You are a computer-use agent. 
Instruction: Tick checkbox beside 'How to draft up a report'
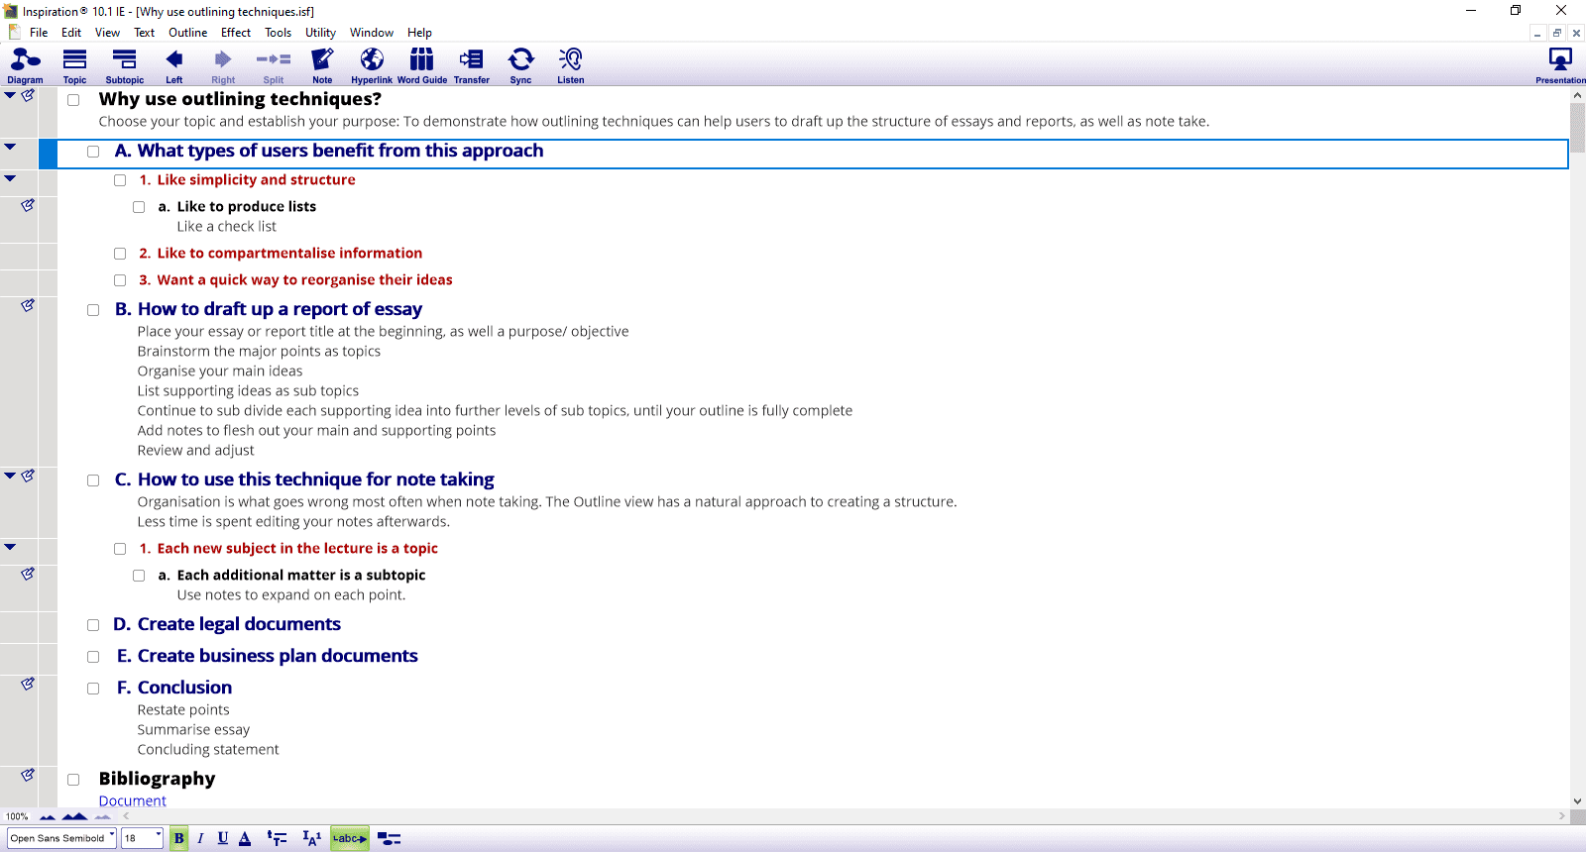coord(93,310)
